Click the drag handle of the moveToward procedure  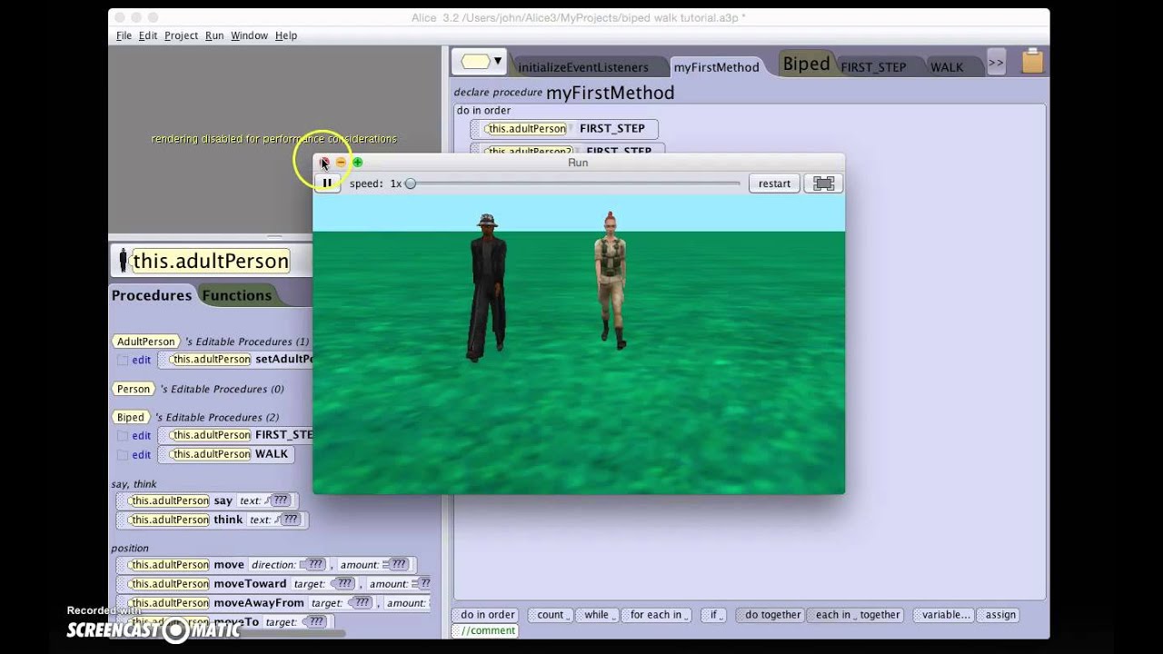click(x=123, y=584)
